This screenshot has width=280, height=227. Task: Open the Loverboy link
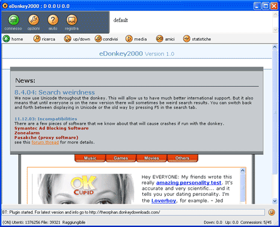pyautogui.click(x=163, y=201)
